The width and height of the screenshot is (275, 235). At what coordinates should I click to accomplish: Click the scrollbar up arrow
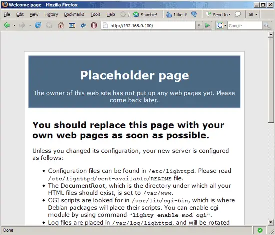coord(271,34)
